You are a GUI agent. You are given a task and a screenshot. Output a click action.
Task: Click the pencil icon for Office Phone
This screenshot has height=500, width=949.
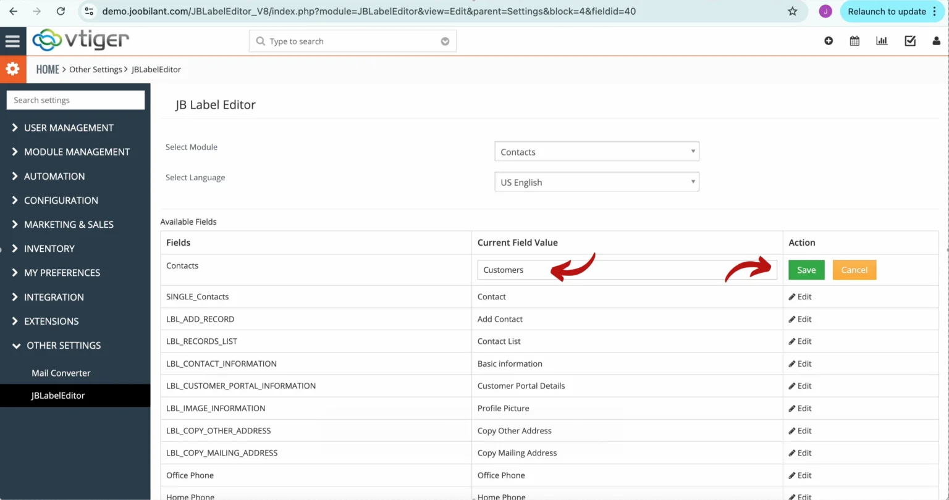pyautogui.click(x=792, y=475)
